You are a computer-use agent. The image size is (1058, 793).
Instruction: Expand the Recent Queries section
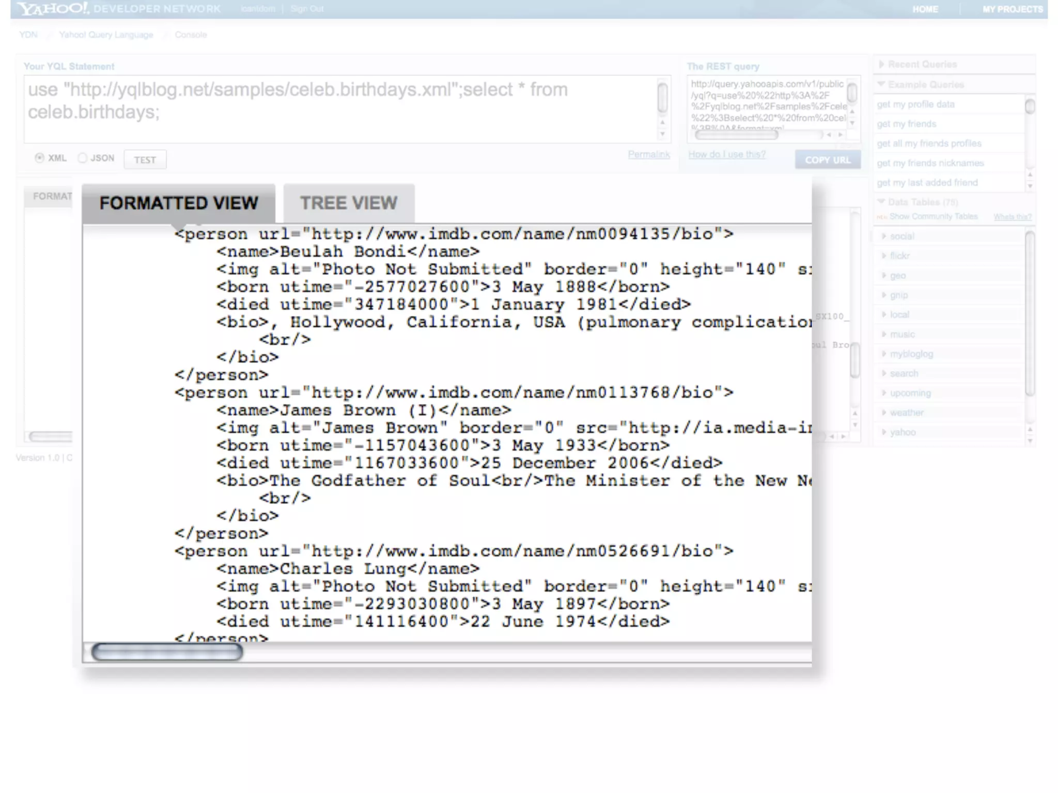tap(922, 65)
